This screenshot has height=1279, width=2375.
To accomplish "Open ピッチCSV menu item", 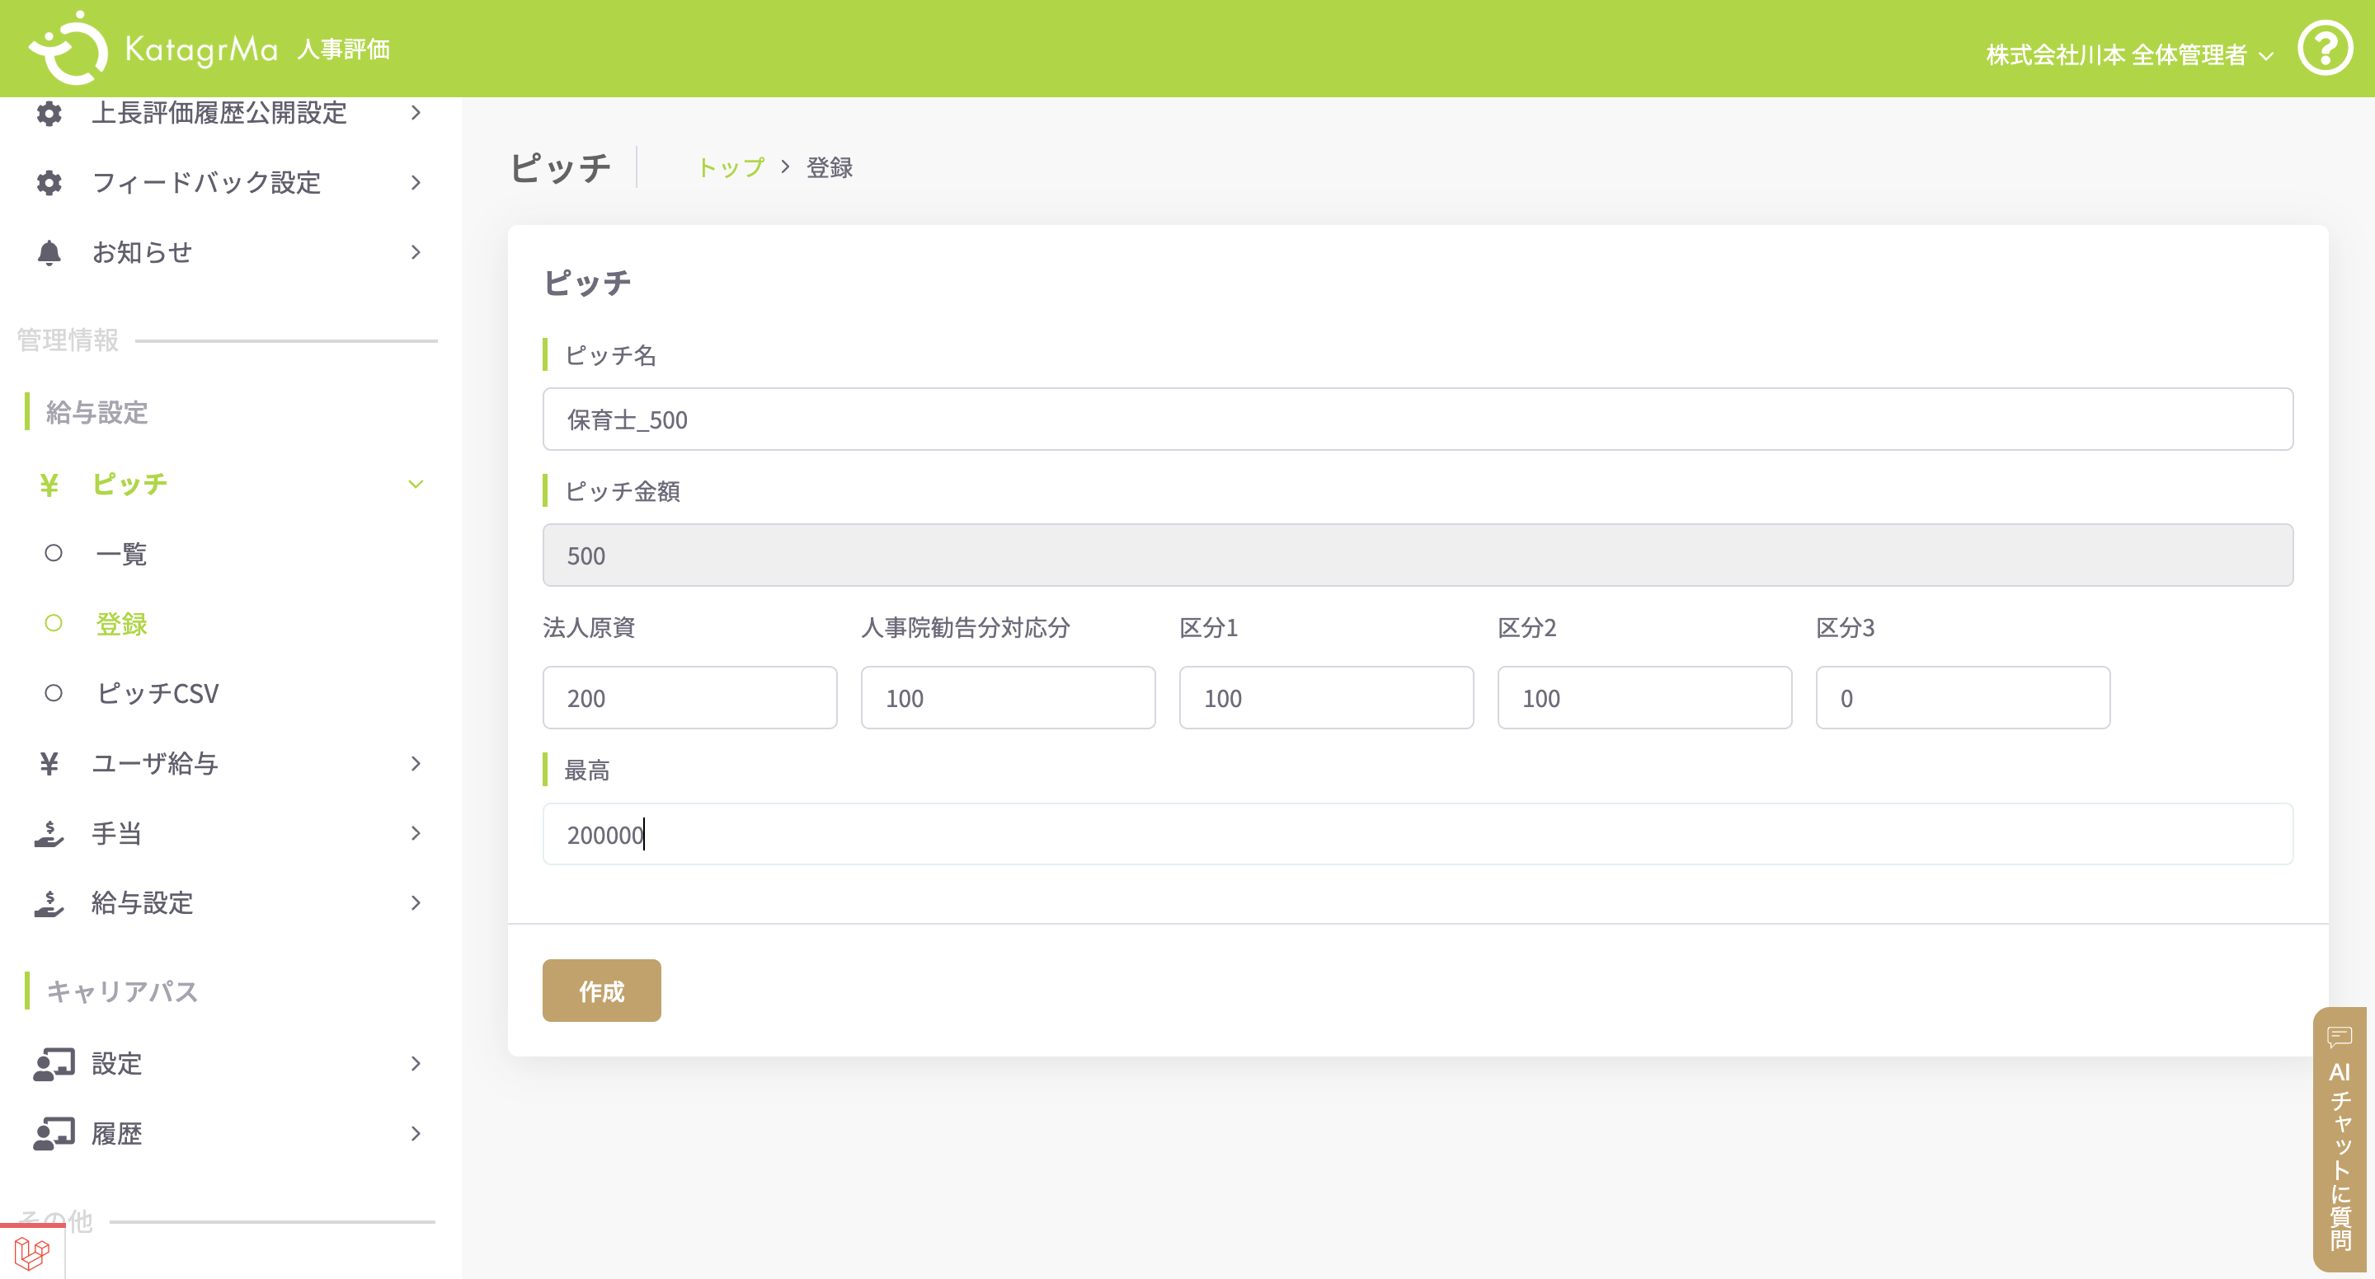I will 158,693.
